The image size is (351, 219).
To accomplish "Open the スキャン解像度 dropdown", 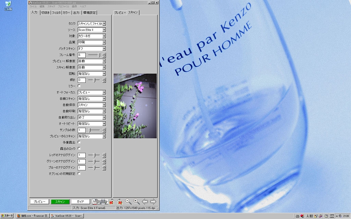I will 92,67.
